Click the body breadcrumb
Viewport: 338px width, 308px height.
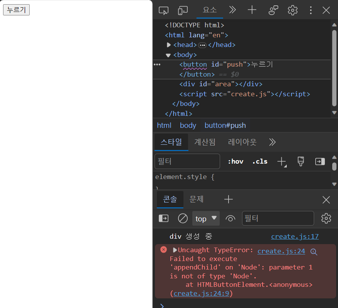[188, 126]
